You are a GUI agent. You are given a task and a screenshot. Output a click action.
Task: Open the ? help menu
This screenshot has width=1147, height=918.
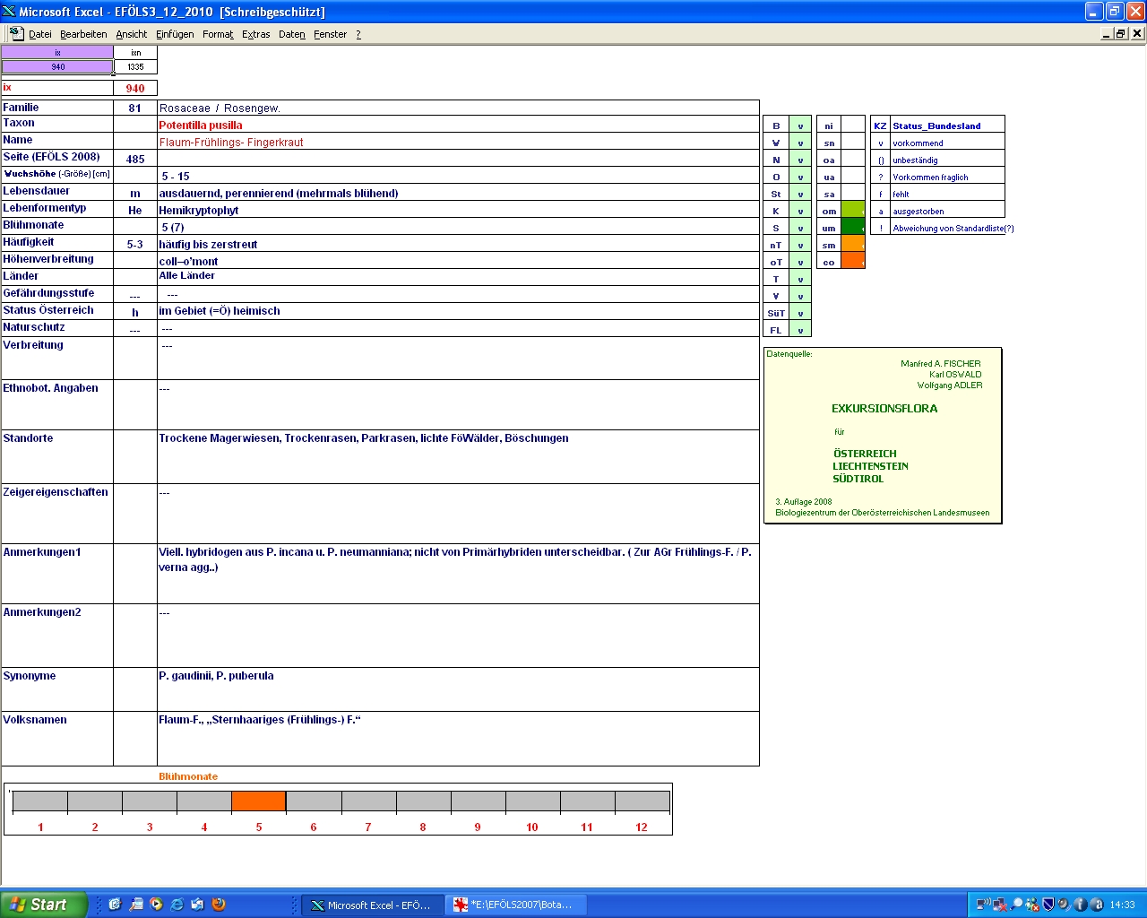[x=358, y=34]
